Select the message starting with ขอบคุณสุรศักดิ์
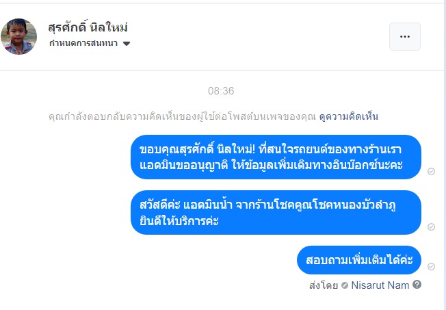Image resolution: width=446 pixels, height=310 pixels. click(x=276, y=157)
